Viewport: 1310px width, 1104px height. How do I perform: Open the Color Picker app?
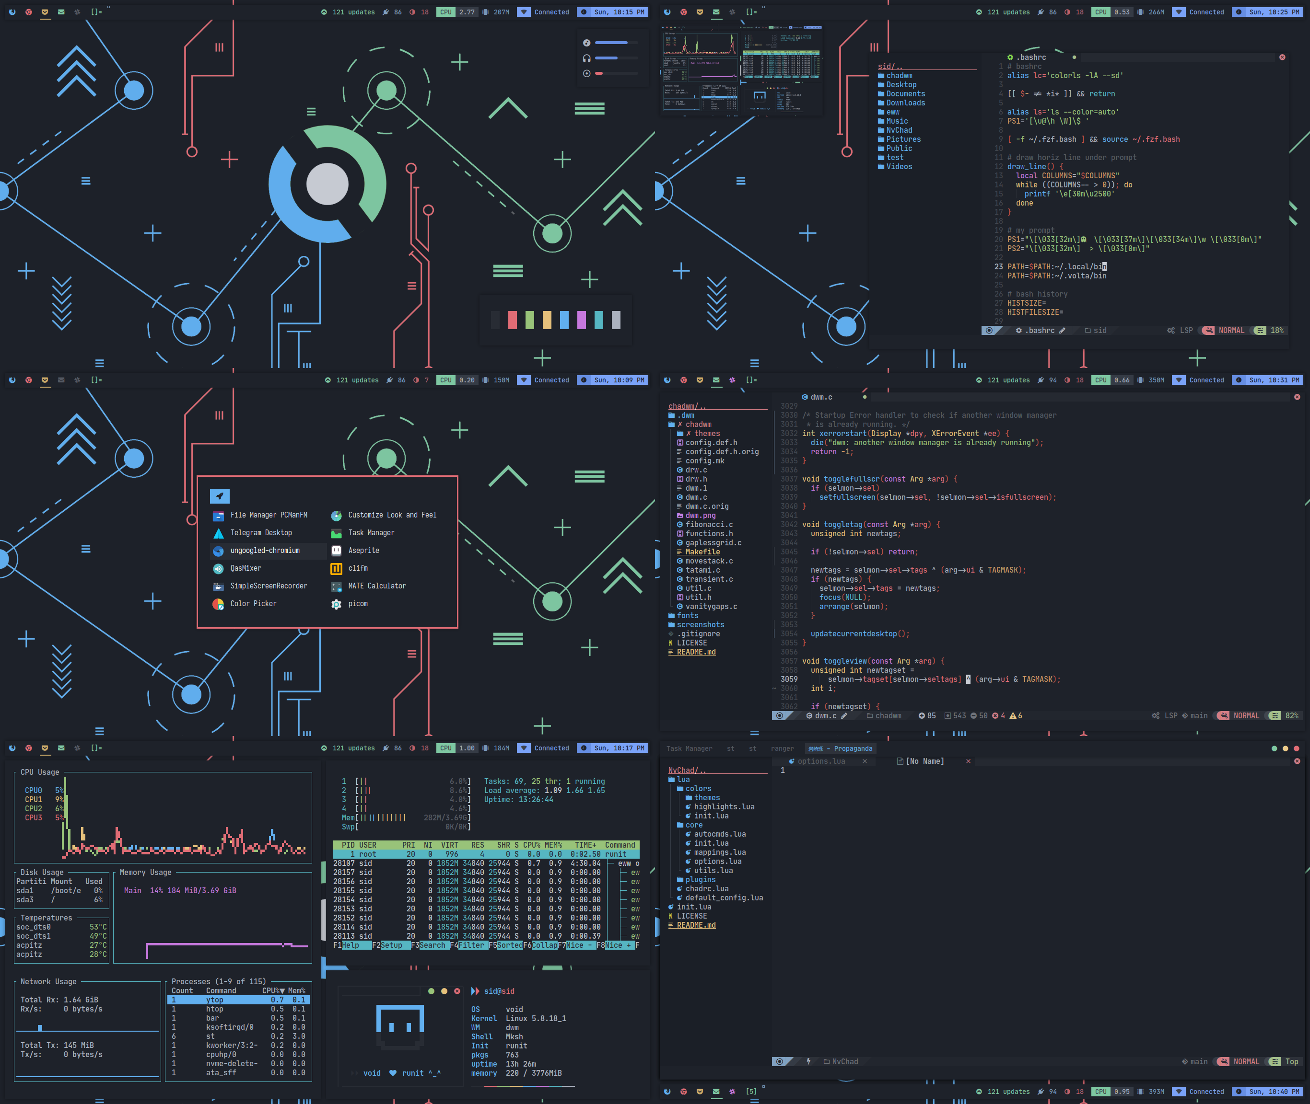pos(253,603)
